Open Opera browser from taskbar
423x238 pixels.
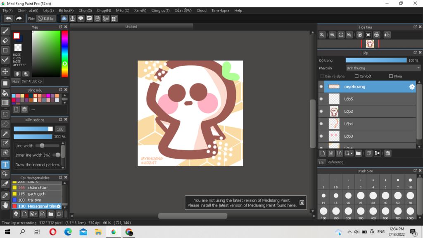52,232
